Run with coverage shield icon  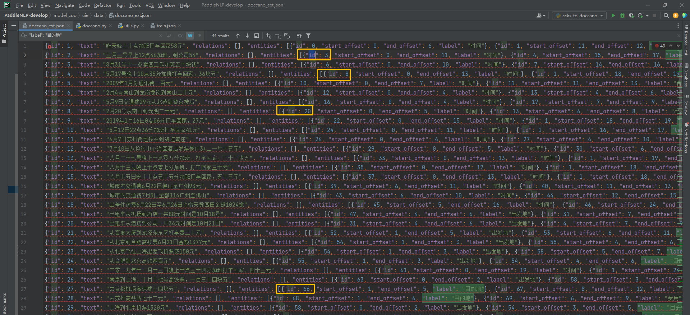[x=631, y=15]
